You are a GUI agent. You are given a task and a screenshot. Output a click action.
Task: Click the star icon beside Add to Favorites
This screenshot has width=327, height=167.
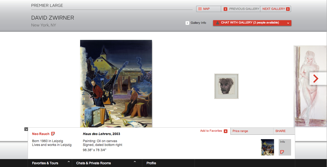coord(225,131)
